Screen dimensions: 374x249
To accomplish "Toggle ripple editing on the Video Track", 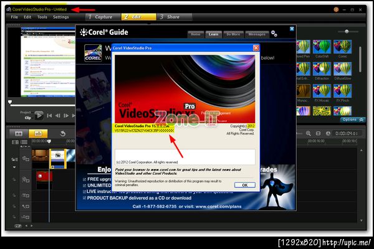I will point(14,159).
